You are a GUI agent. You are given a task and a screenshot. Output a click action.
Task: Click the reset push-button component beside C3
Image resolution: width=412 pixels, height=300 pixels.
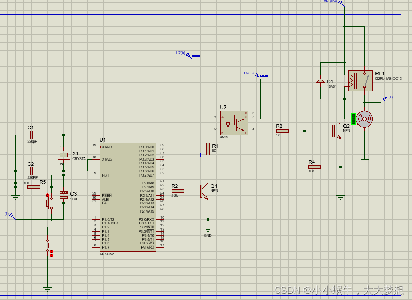click(x=49, y=203)
